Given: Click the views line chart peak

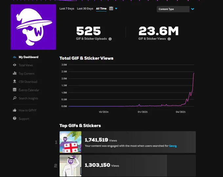Looking at the screenshot, I should click(194, 73).
